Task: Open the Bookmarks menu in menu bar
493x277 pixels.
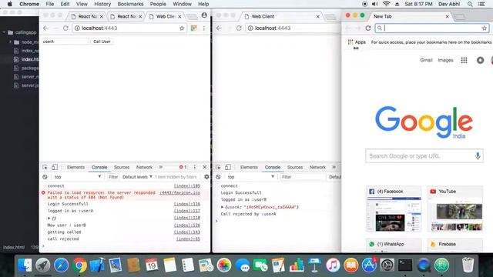Action: pyautogui.click(x=130, y=4)
